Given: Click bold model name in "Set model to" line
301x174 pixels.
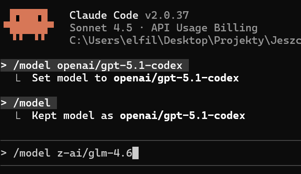Looking at the screenshot, I should (176, 78).
